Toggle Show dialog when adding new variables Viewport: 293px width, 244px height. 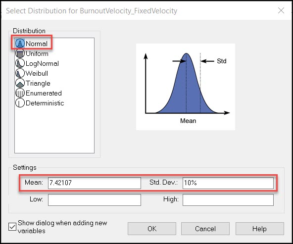pyautogui.click(x=12, y=227)
